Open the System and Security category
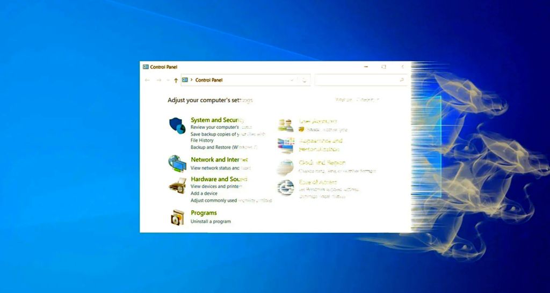Viewport: 550px width, 293px height. [218, 120]
